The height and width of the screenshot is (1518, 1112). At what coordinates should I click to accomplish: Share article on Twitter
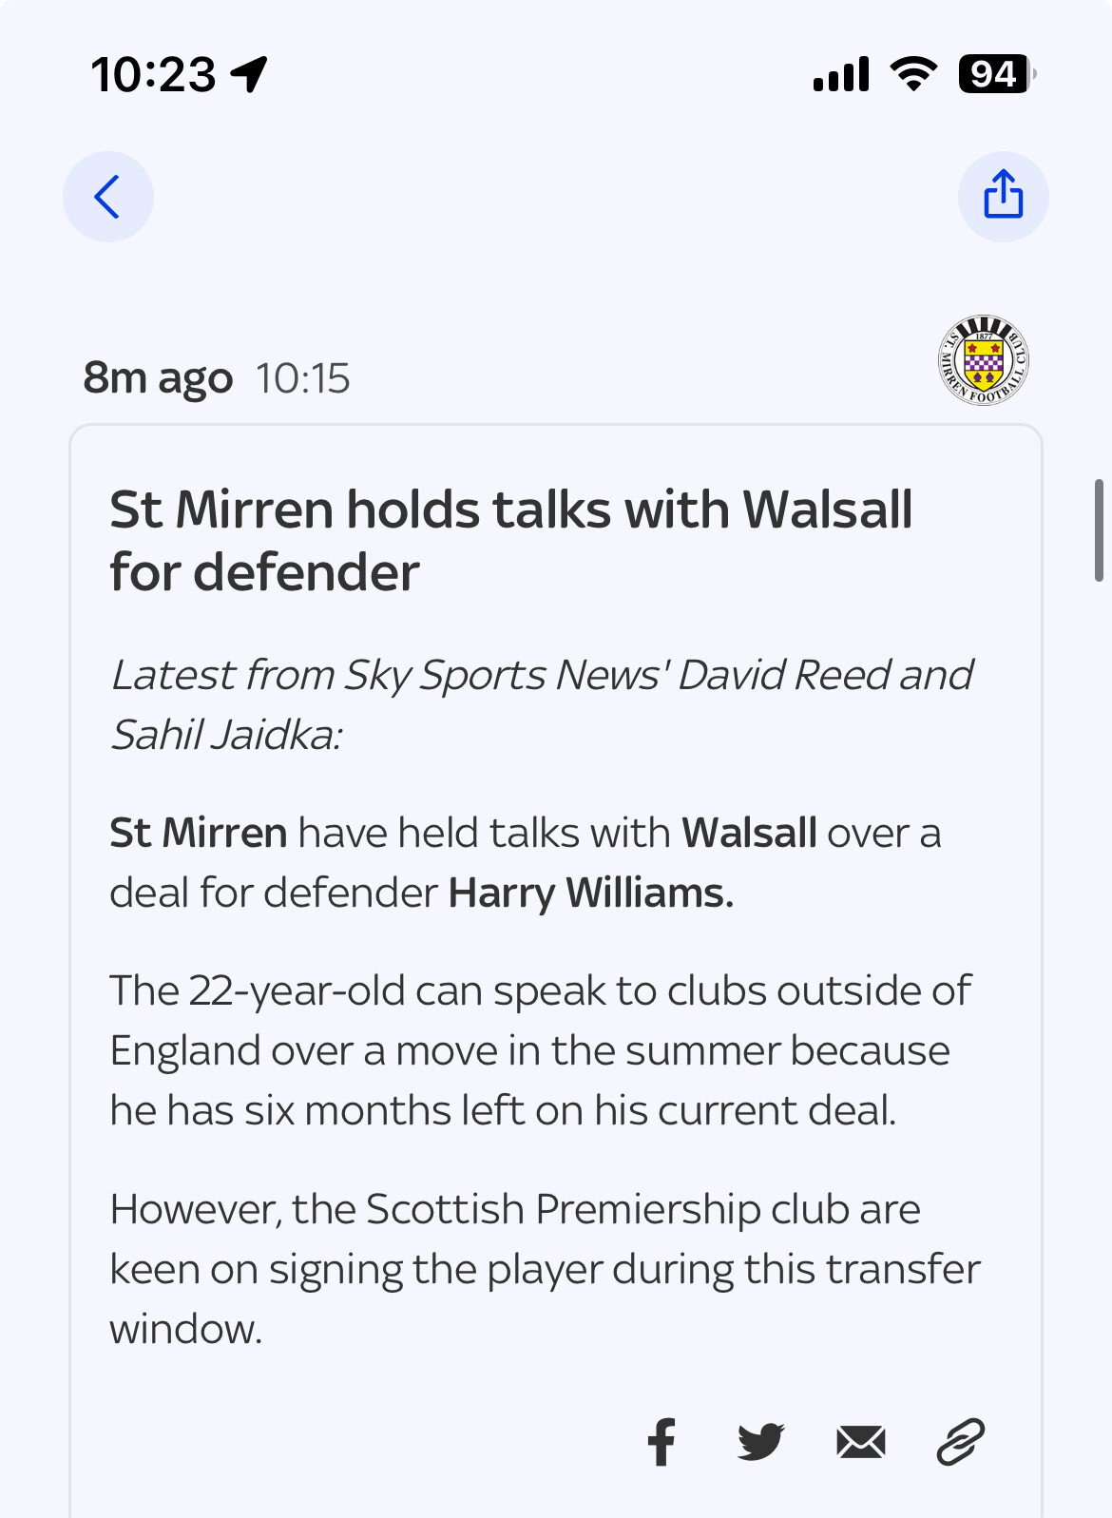pyautogui.click(x=761, y=1442)
